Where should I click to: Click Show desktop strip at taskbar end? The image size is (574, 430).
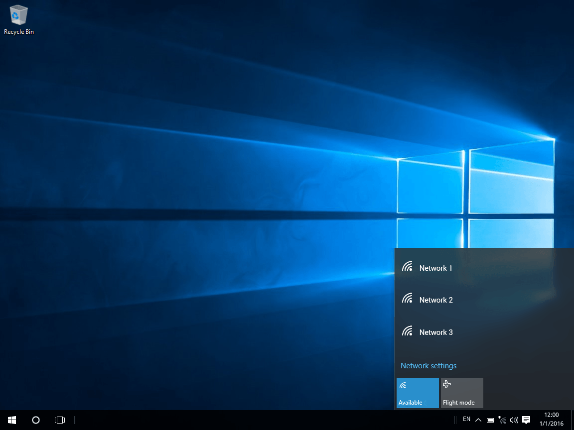tap(572, 420)
